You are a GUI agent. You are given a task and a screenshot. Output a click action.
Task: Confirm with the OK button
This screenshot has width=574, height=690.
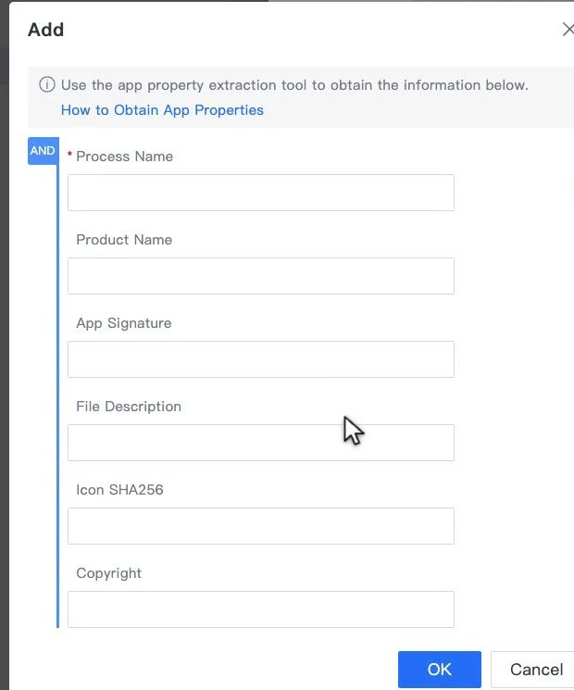[x=440, y=670]
